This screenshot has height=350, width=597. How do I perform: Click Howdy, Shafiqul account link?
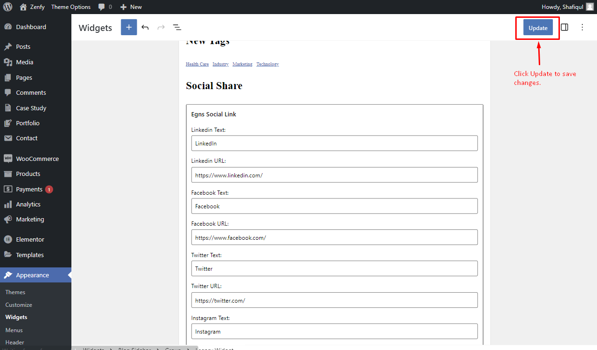567,7
